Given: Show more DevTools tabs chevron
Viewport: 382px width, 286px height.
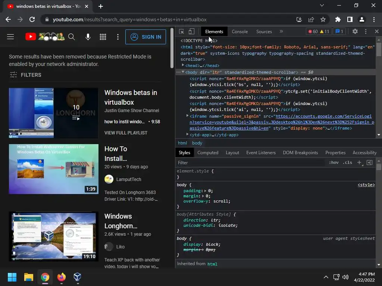Looking at the screenshot, I should [x=281, y=31].
